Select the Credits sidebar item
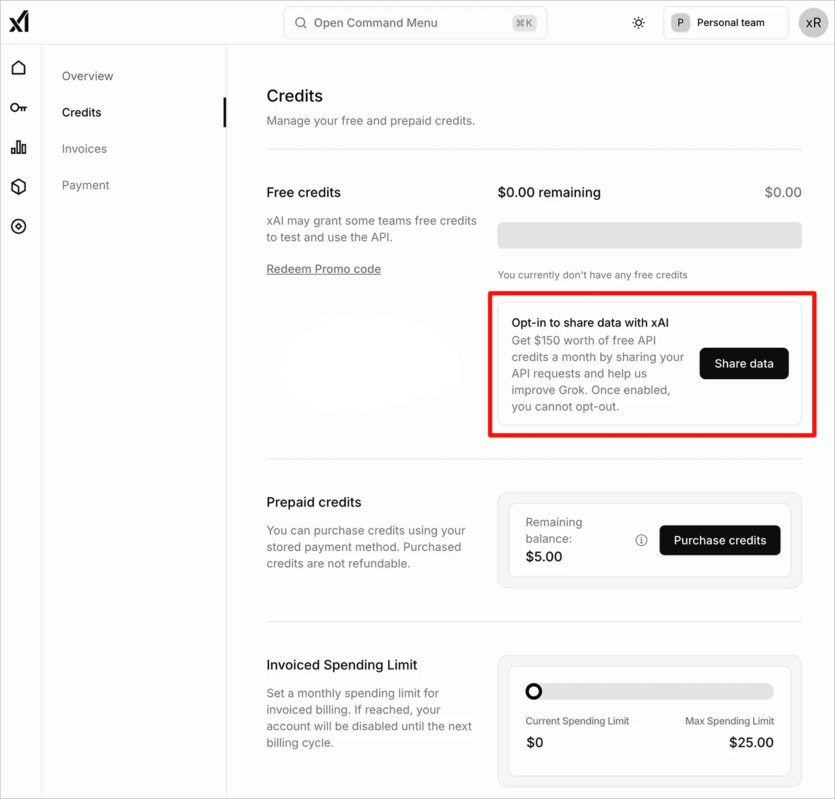 (82, 112)
